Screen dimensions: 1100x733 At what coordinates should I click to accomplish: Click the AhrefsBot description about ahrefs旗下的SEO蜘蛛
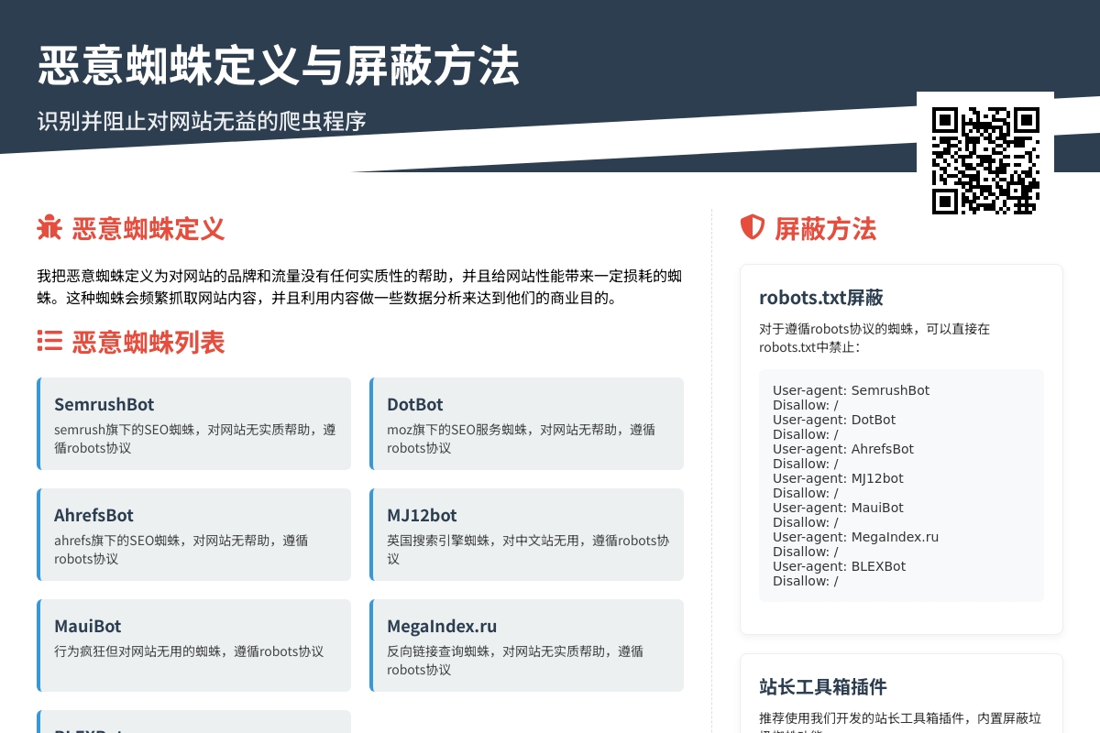[x=181, y=549]
